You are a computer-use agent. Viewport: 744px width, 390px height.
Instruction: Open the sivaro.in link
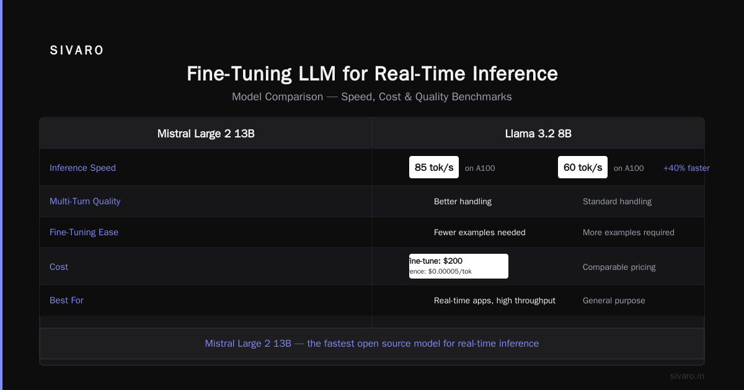[687, 376]
